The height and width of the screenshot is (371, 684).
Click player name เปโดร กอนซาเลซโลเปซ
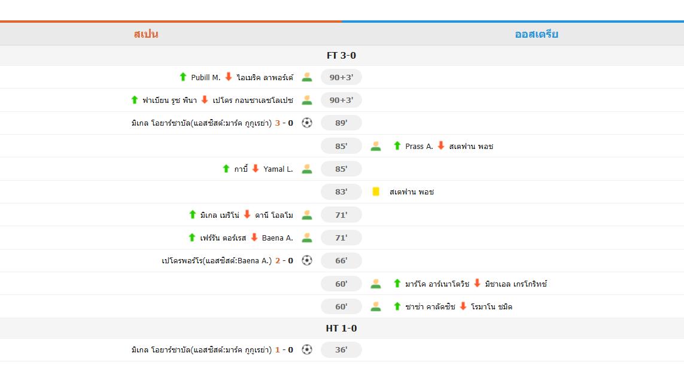tap(253, 101)
